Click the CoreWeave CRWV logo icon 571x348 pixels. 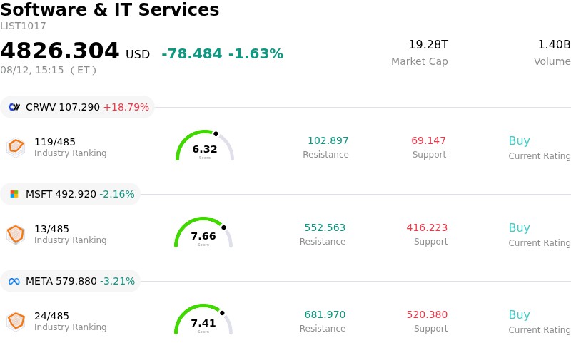point(14,107)
